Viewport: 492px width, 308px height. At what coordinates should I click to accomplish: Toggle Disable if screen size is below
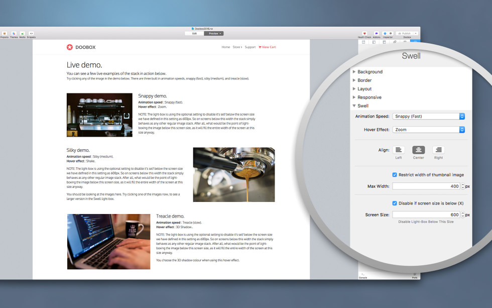coord(395,203)
